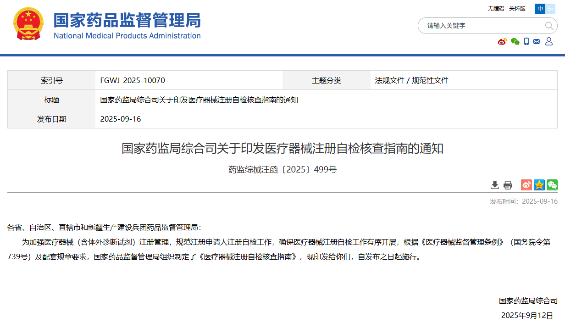Open the Weibo icon in the header
Screen dimensions: 565x323
point(502,41)
